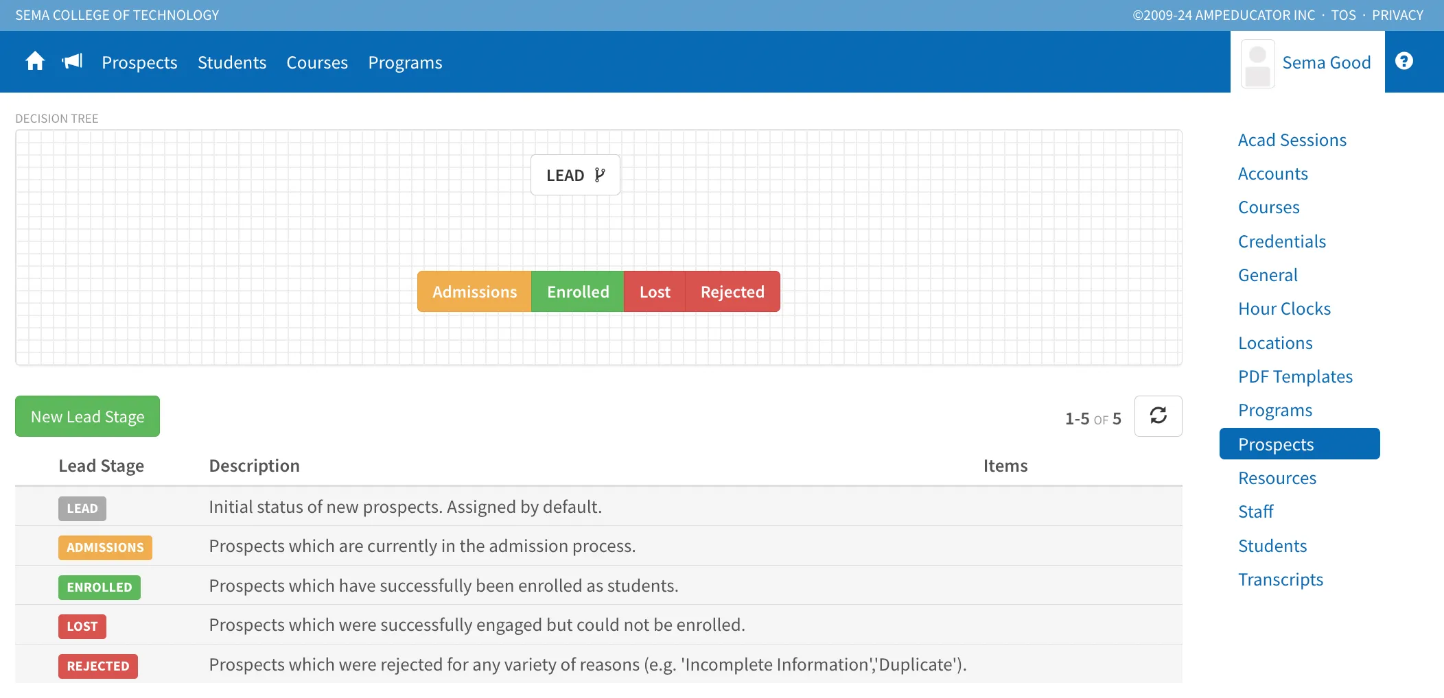Click the ENROLLED badge in table

tap(100, 587)
